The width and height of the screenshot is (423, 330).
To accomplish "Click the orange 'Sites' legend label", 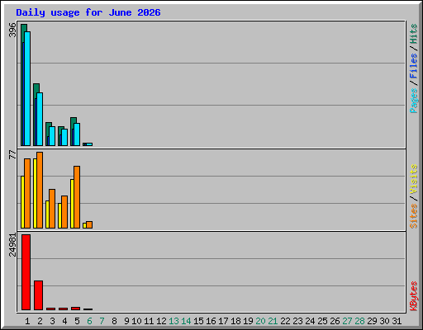I will (x=413, y=216).
